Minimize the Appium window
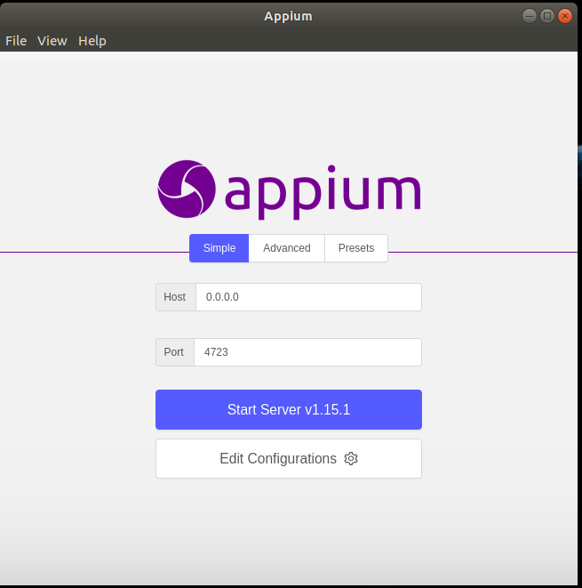The height and width of the screenshot is (588, 582). click(530, 16)
